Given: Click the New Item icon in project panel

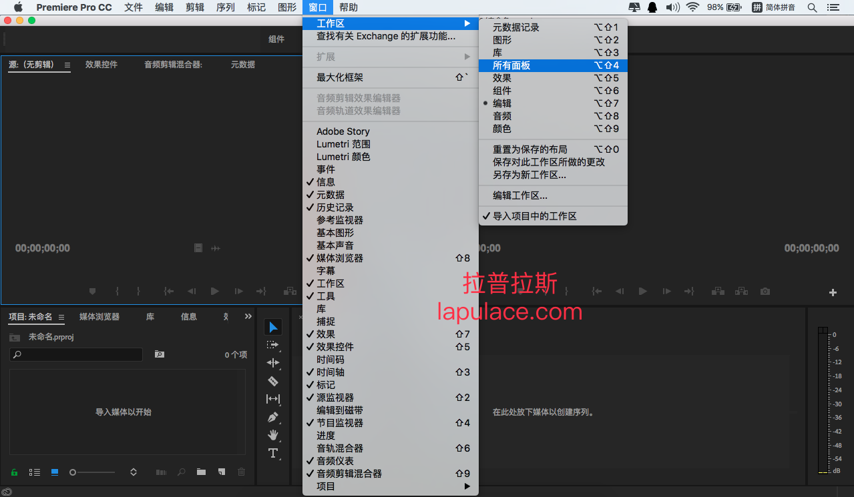Looking at the screenshot, I should click(x=221, y=472).
